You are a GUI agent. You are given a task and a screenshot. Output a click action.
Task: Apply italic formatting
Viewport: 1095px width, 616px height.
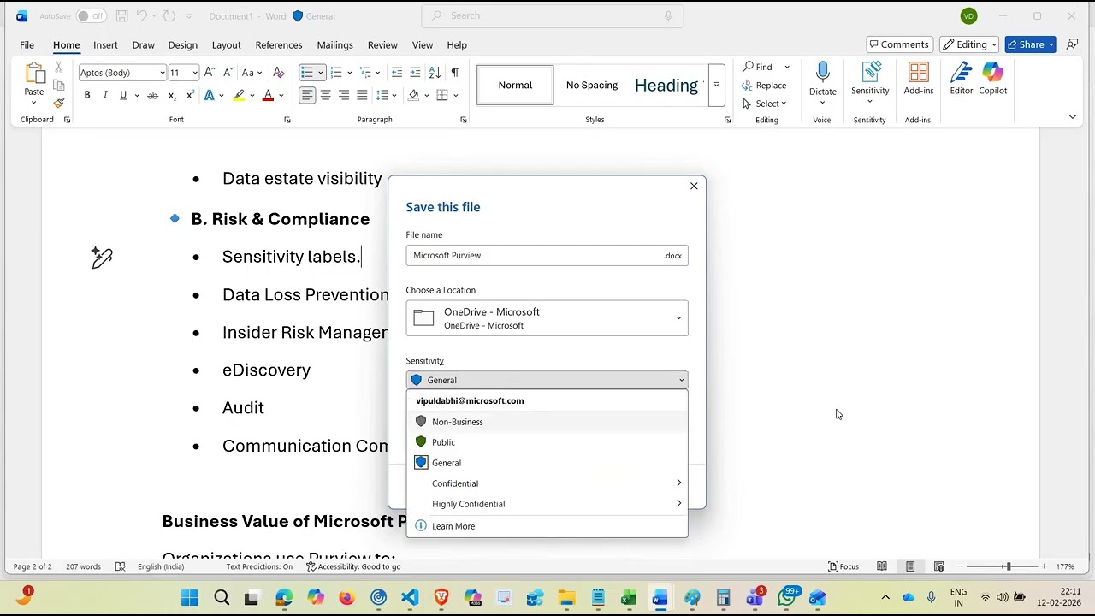105,95
